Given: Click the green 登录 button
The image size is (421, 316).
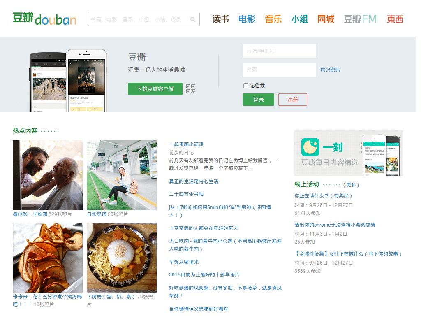Looking at the screenshot, I should pyautogui.click(x=258, y=99).
